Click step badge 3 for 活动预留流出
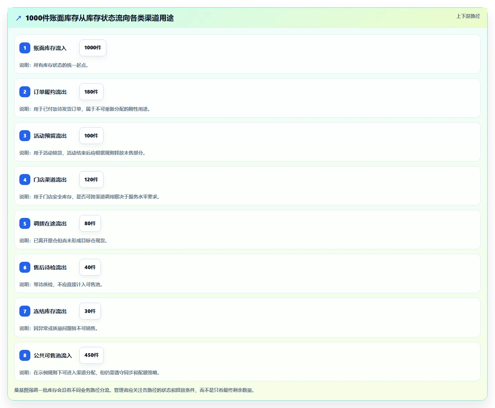Screen dimensions: 495x408 click(x=25, y=136)
